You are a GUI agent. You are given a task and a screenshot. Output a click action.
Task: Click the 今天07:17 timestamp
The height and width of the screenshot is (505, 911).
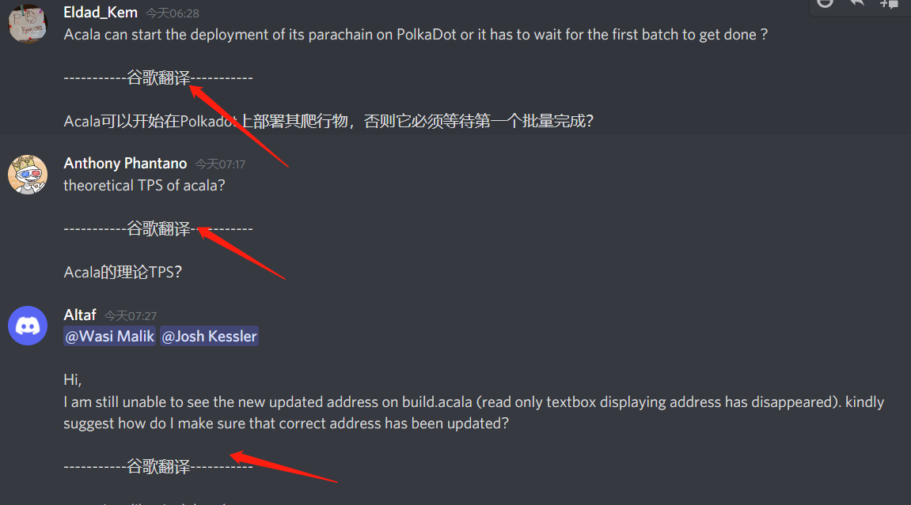click(220, 164)
